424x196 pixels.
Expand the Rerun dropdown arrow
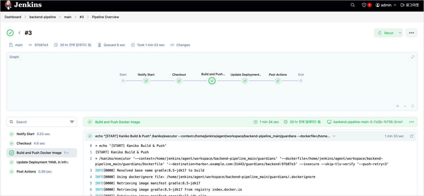pos(400,33)
